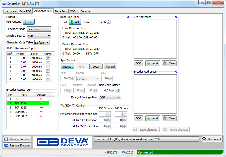Check Active box for reference 4
This screenshot has height=157, width=226.
pyautogui.click(x=48, y=71)
